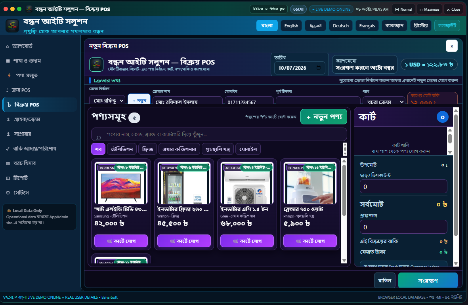Click ডেমো badge in title bar
This screenshot has height=305, width=468.
point(298,9)
